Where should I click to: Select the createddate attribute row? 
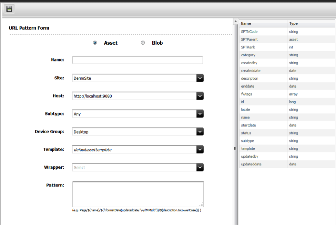click(x=287, y=71)
